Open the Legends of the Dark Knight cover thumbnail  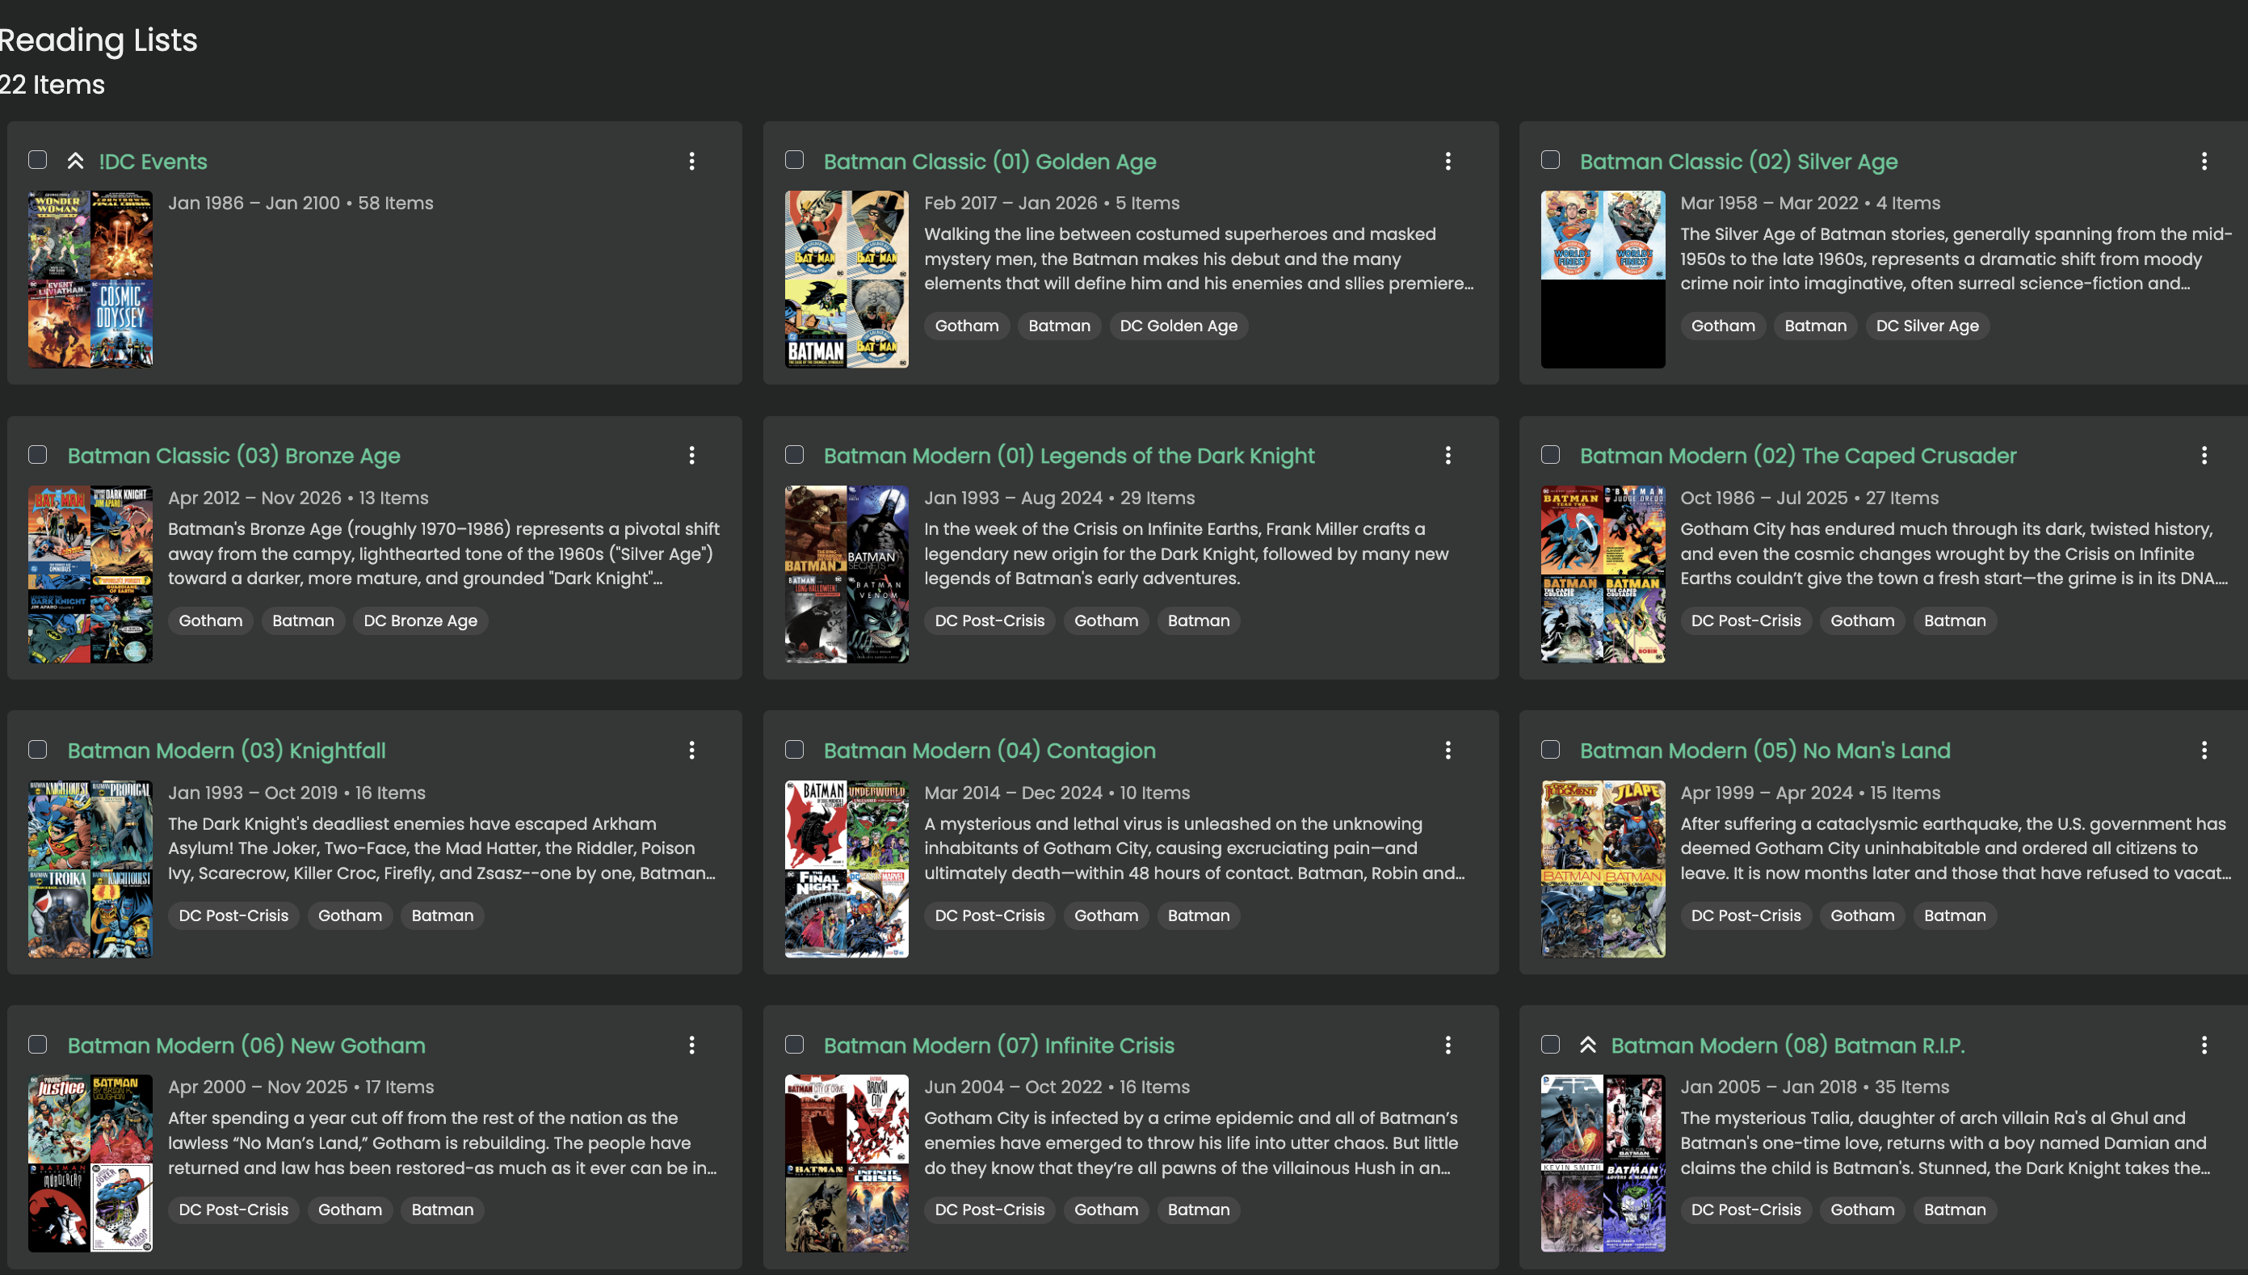pyautogui.click(x=847, y=574)
